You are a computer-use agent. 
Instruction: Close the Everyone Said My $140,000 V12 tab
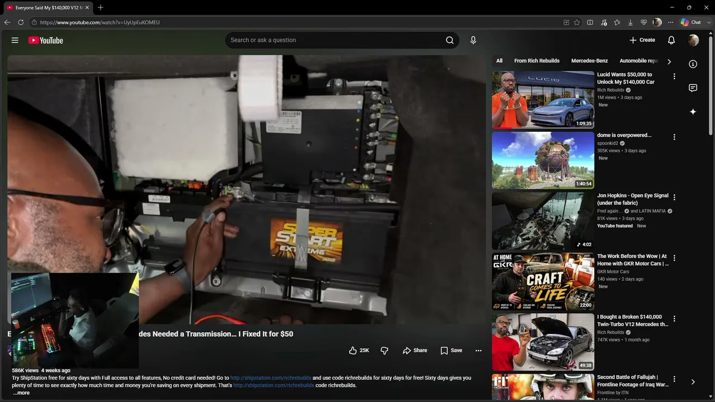(87, 8)
